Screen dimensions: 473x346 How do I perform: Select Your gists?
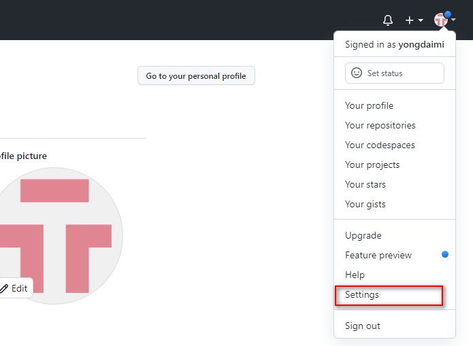pos(365,204)
